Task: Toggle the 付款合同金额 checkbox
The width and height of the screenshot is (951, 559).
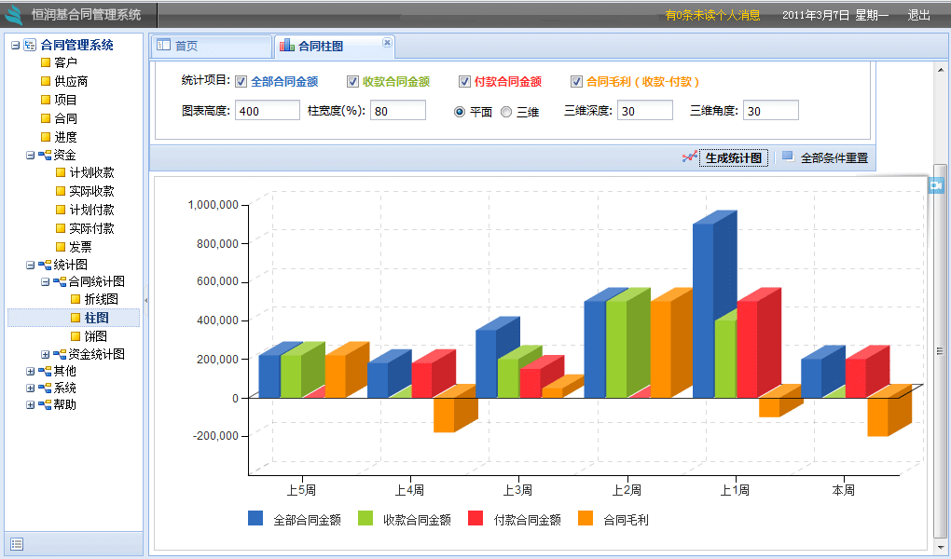Action: pyautogui.click(x=464, y=81)
